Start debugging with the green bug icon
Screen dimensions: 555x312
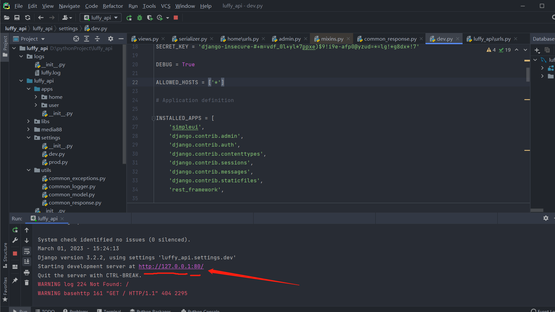point(140,18)
